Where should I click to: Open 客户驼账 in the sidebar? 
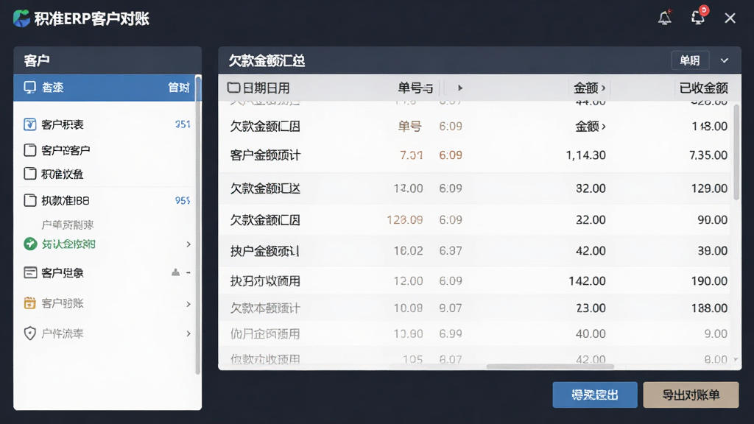click(x=63, y=303)
